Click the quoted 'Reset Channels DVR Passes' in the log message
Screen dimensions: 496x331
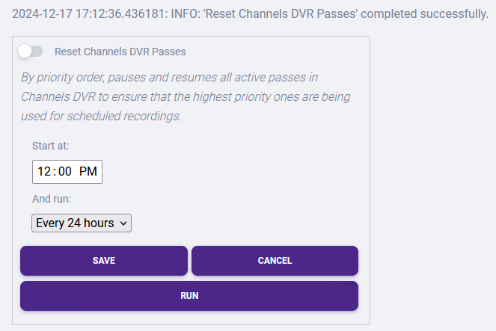(281, 14)
